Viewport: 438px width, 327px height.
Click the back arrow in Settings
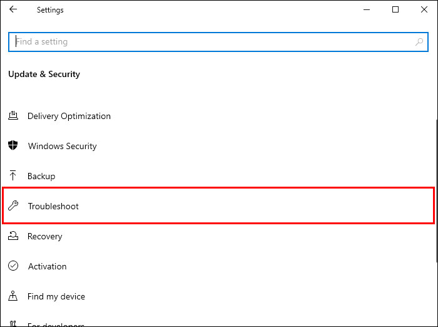(13, 9)
